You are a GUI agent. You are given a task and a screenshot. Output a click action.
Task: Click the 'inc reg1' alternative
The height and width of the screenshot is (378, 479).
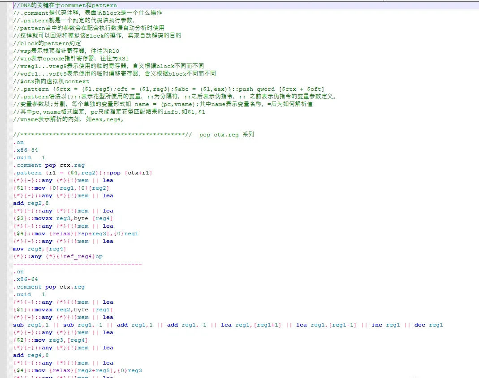click(386, 325)
